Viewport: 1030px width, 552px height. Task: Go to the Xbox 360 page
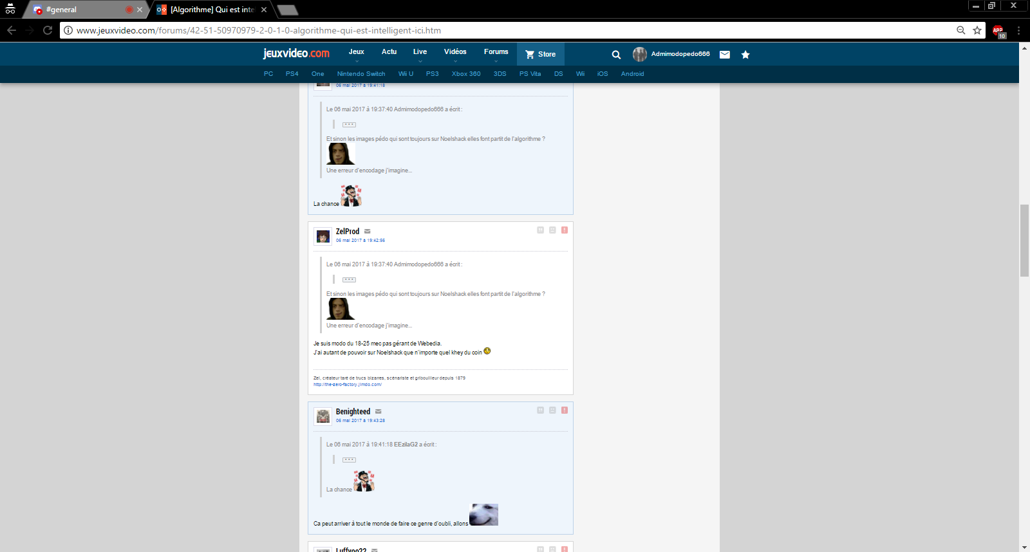[x=466, y=74]
